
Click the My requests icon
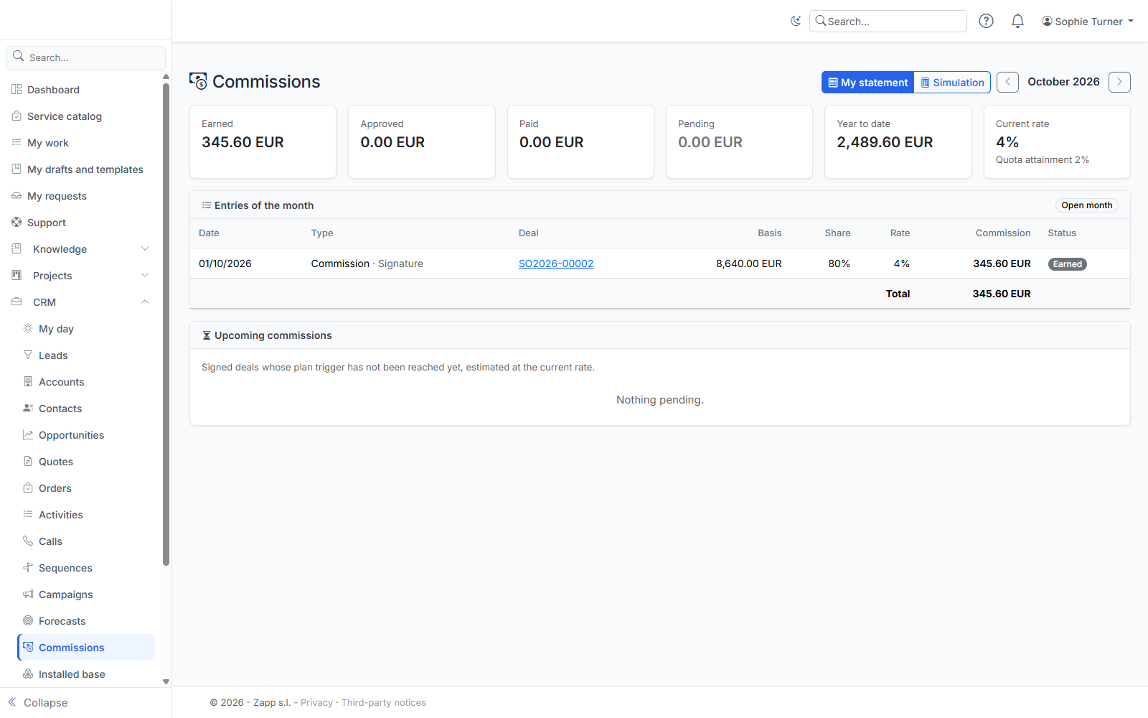(17, 195)
